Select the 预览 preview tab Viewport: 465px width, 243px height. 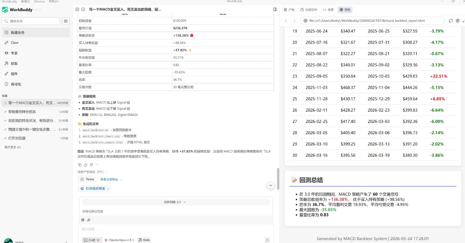(345, 10)
